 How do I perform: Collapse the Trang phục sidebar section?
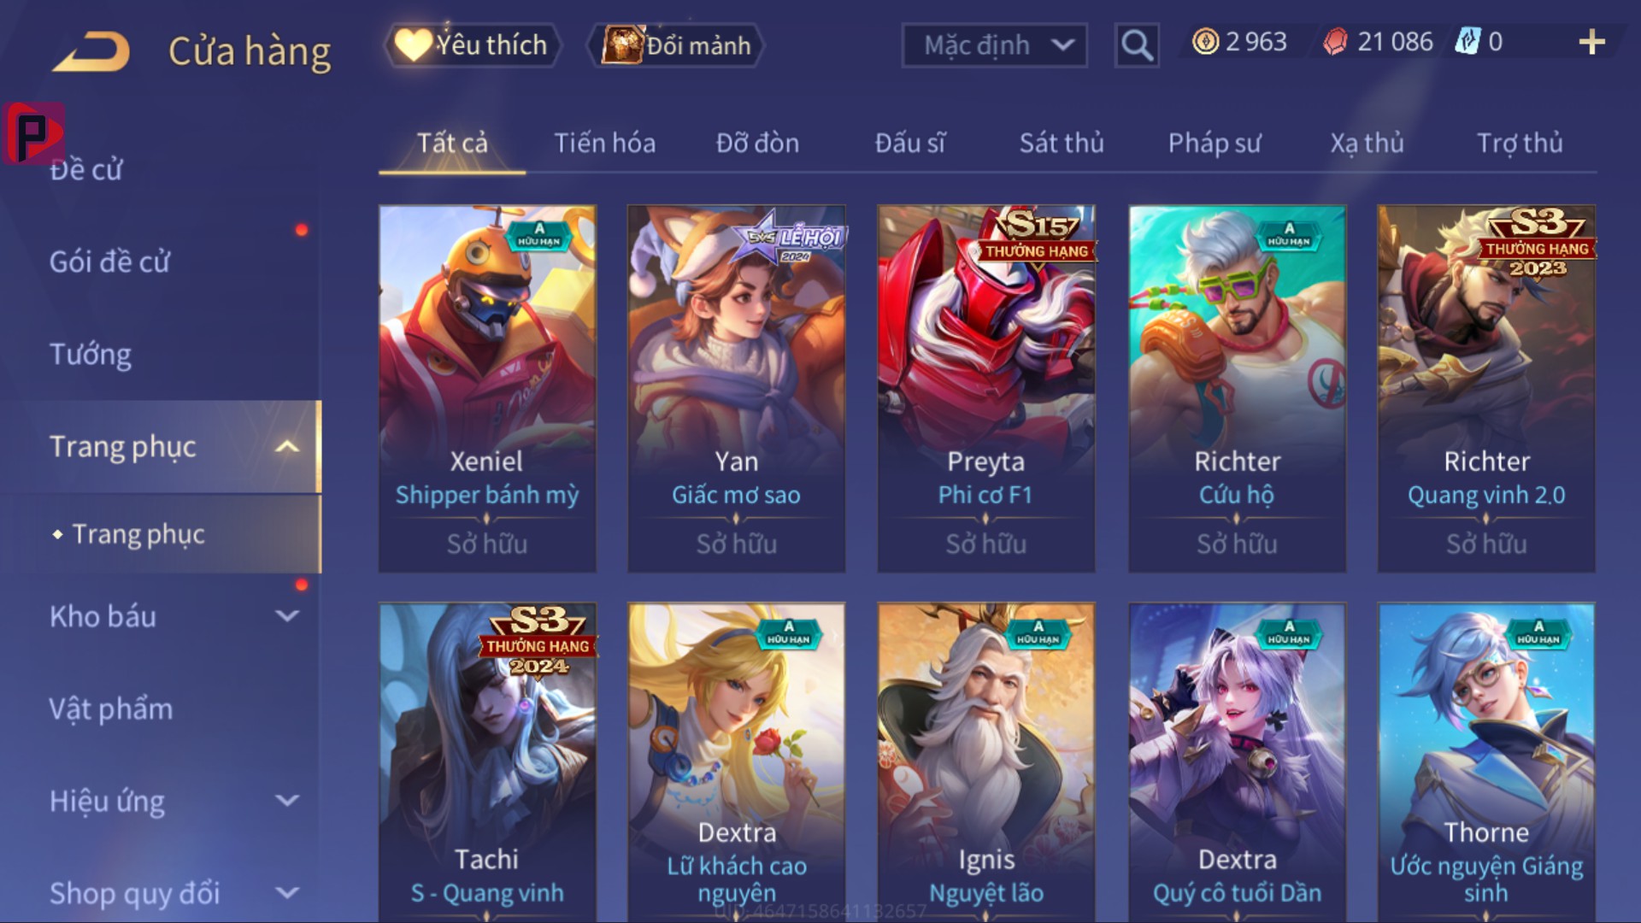tap(287, 447)
